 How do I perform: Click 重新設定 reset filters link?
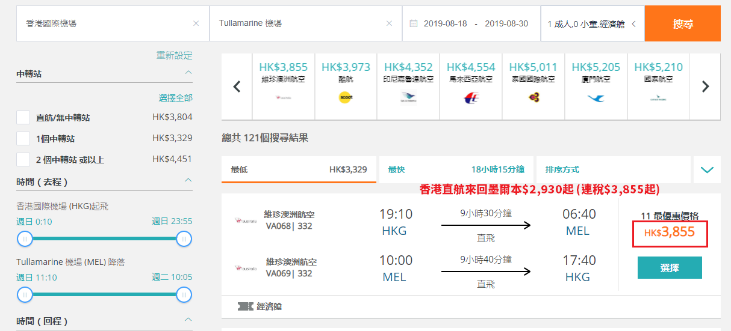pos(175,55)
